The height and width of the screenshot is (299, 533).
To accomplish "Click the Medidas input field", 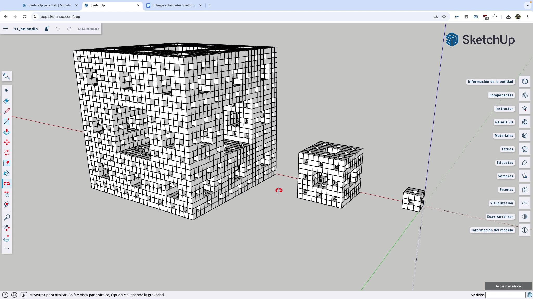I will coord(505,295).
